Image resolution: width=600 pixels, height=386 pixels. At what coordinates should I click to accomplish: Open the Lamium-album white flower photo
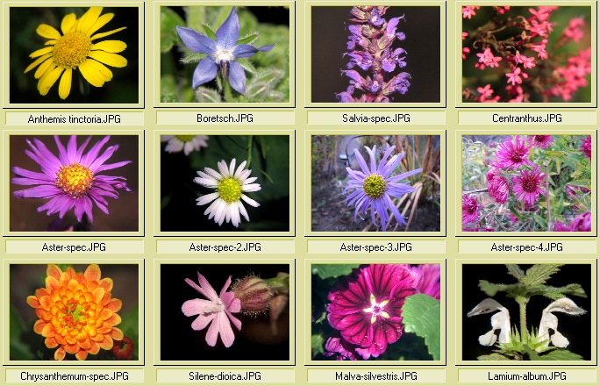(x=526, y=311)
